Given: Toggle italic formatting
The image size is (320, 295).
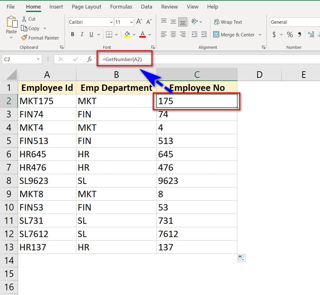Looking at the screenshot, I should click(x=82, y=34).
